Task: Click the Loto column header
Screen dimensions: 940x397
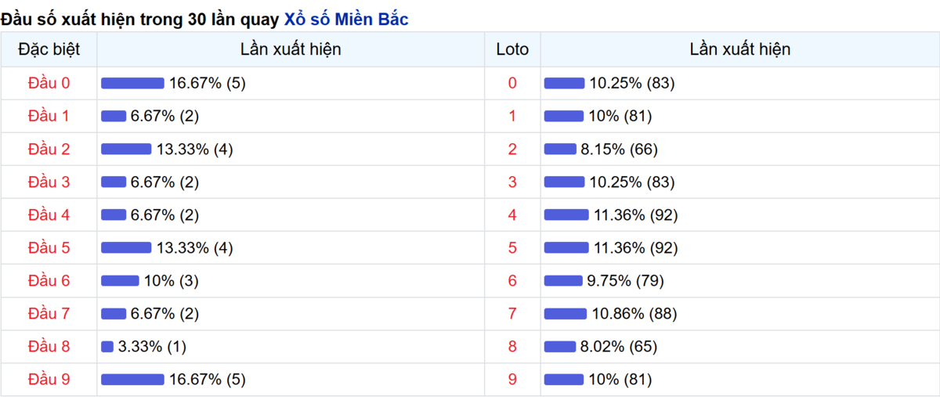Action: coord(512,49)
